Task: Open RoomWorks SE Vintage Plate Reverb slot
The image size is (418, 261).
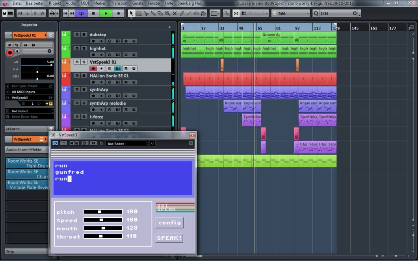Action: pyautogui.click(x=28, y=185)
